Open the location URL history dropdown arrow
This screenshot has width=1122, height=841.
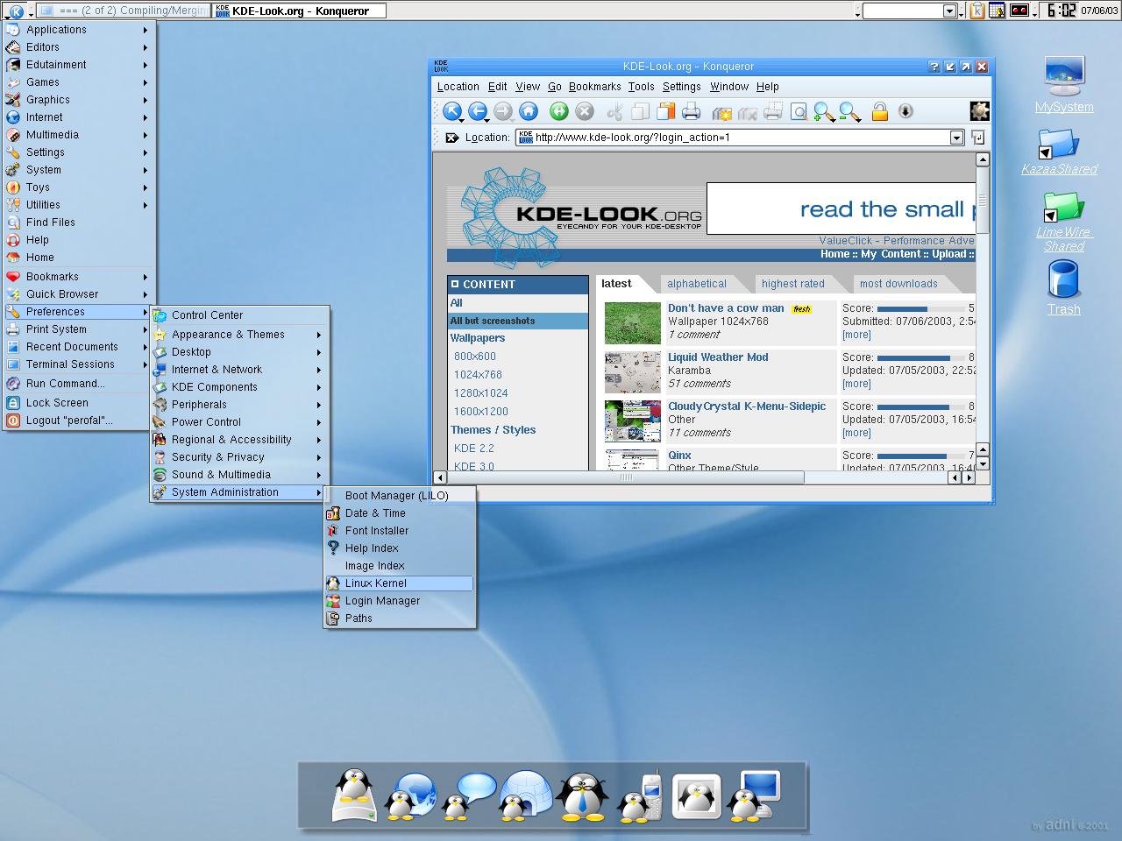coord(956,138)
